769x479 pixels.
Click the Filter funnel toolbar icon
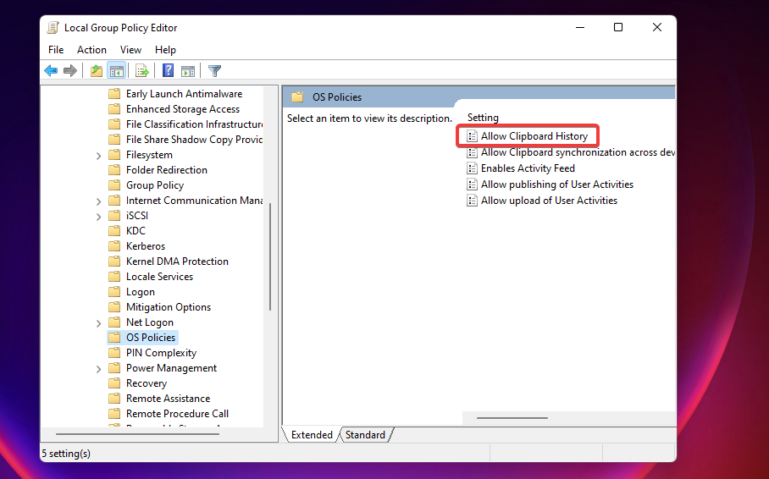point(215,71)
